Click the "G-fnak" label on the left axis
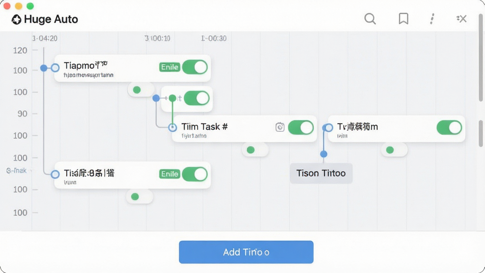Screen dimensions: 485x273 [x=17, y=171]
